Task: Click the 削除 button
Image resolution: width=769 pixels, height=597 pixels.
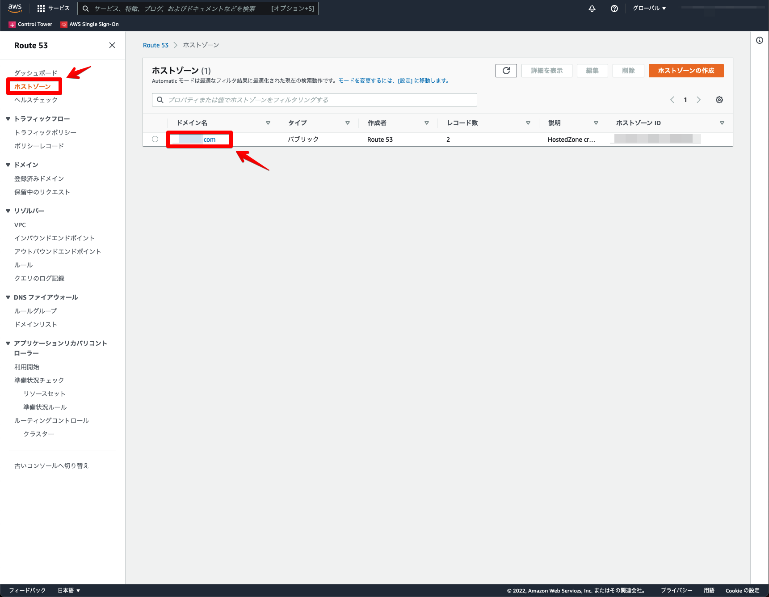Action: [x=628, y=71]
